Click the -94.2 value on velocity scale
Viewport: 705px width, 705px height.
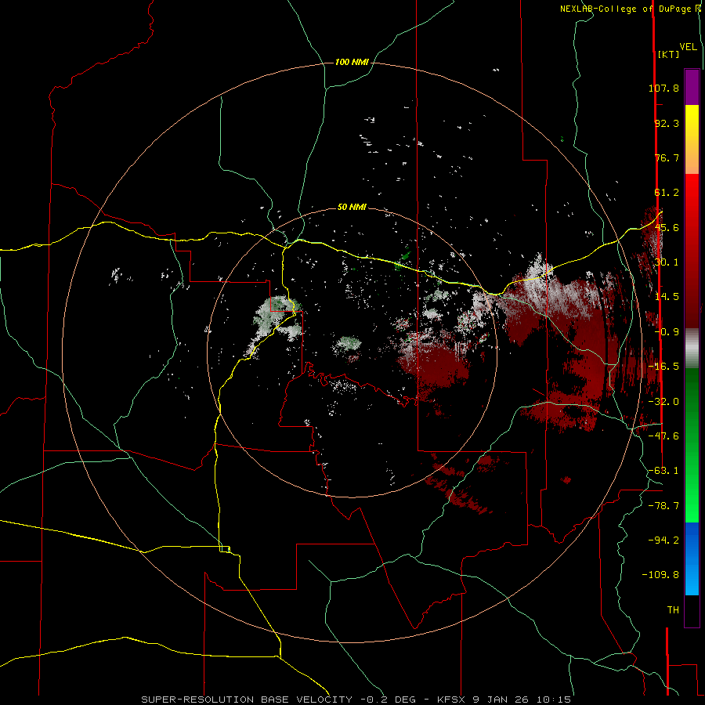663,540
